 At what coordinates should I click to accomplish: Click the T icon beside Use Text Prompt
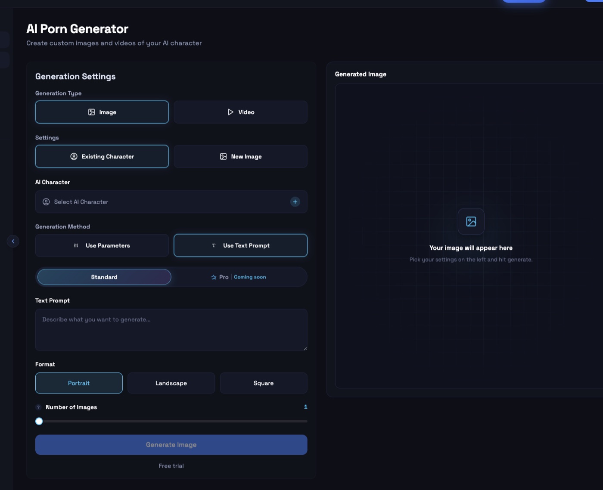pyautogui.click(x=214, y=245)
